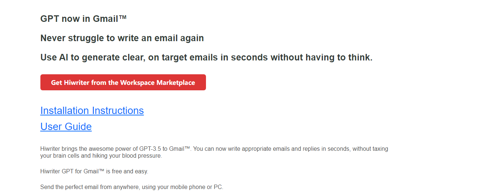Click the "Never struggle to write an email again" heading

(122, 38)
